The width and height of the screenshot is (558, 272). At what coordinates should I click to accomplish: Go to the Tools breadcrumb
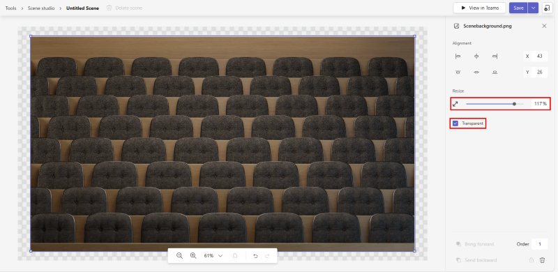(x=10, y=8)
